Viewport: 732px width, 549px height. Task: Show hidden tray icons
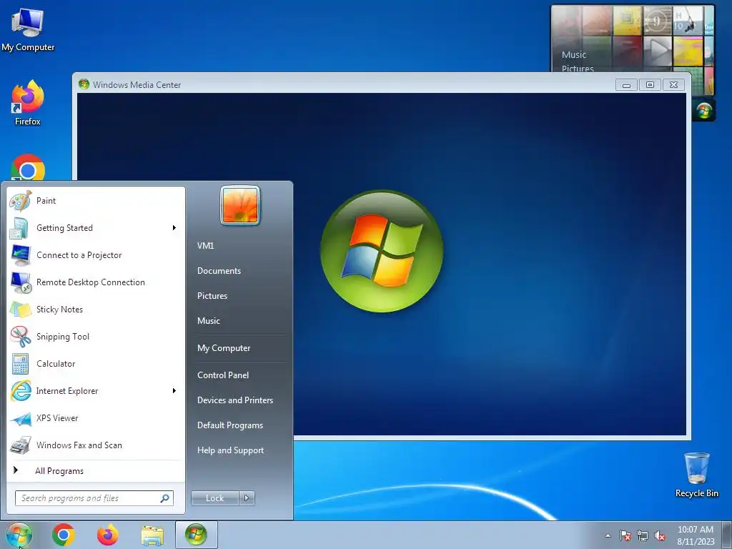click(608, 536)
